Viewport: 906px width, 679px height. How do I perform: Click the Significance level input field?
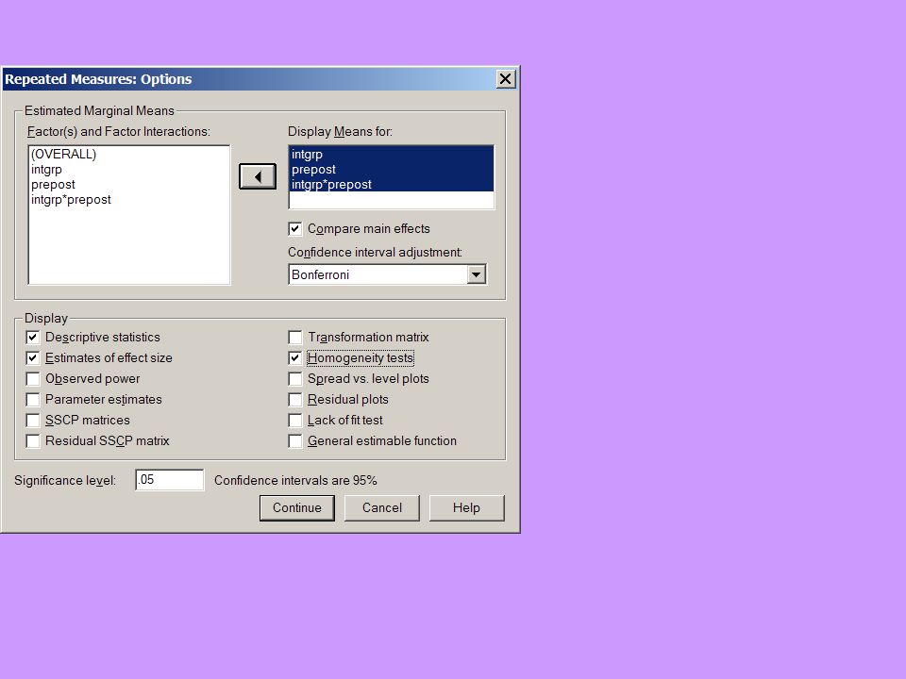[169, 480]
